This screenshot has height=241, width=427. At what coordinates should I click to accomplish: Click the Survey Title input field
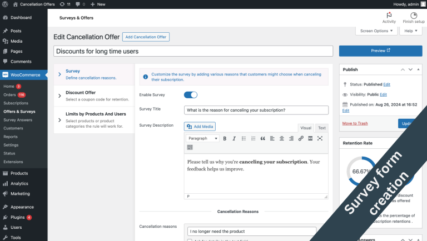click(x=256, y=110)
